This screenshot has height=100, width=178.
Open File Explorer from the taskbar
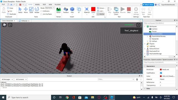point(93,97)
